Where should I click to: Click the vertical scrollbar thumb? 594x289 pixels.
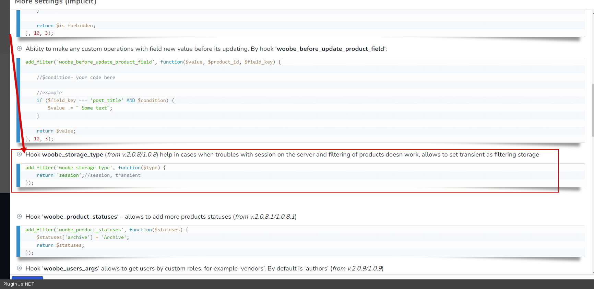coord(593,110)
